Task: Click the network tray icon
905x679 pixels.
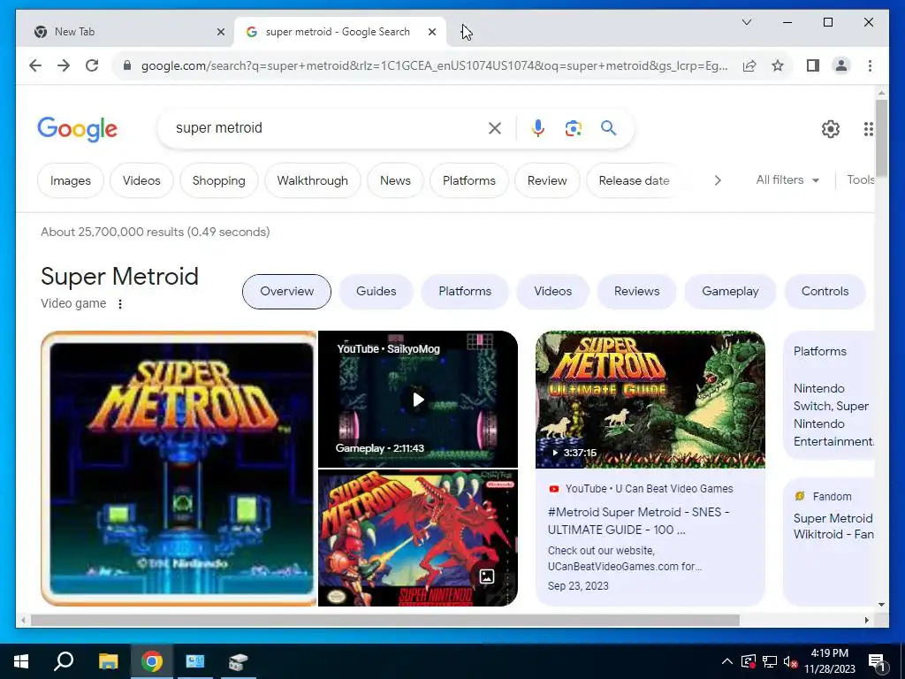Action: [770, 661]
